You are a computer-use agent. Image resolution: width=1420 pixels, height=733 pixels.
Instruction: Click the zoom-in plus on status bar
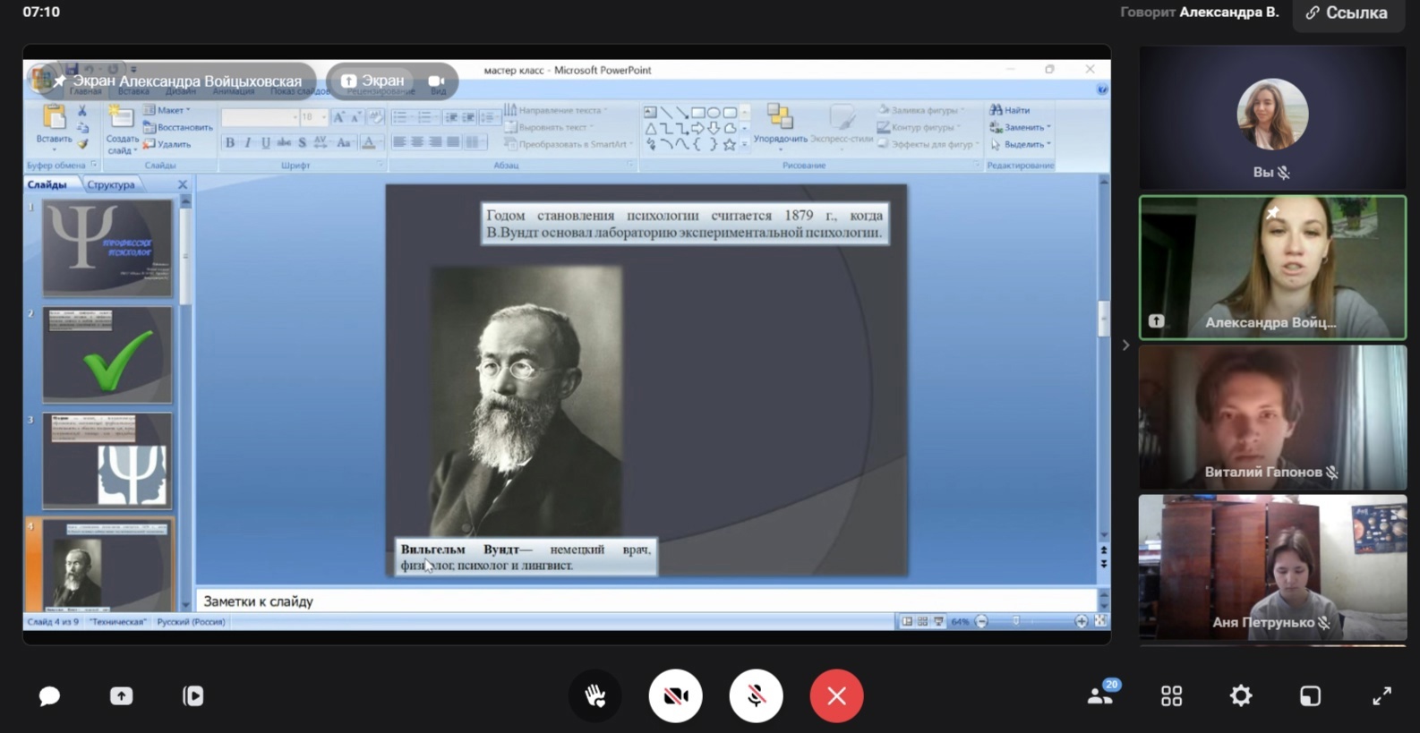click(x=1081, y=621)
